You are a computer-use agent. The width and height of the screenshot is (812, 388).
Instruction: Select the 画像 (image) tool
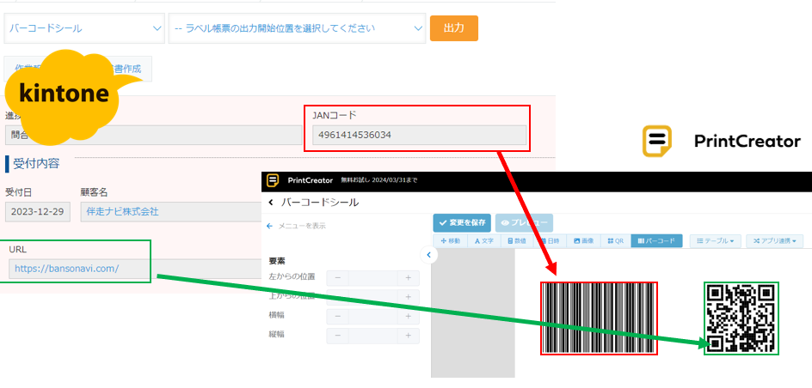click(x=584, y=241)
